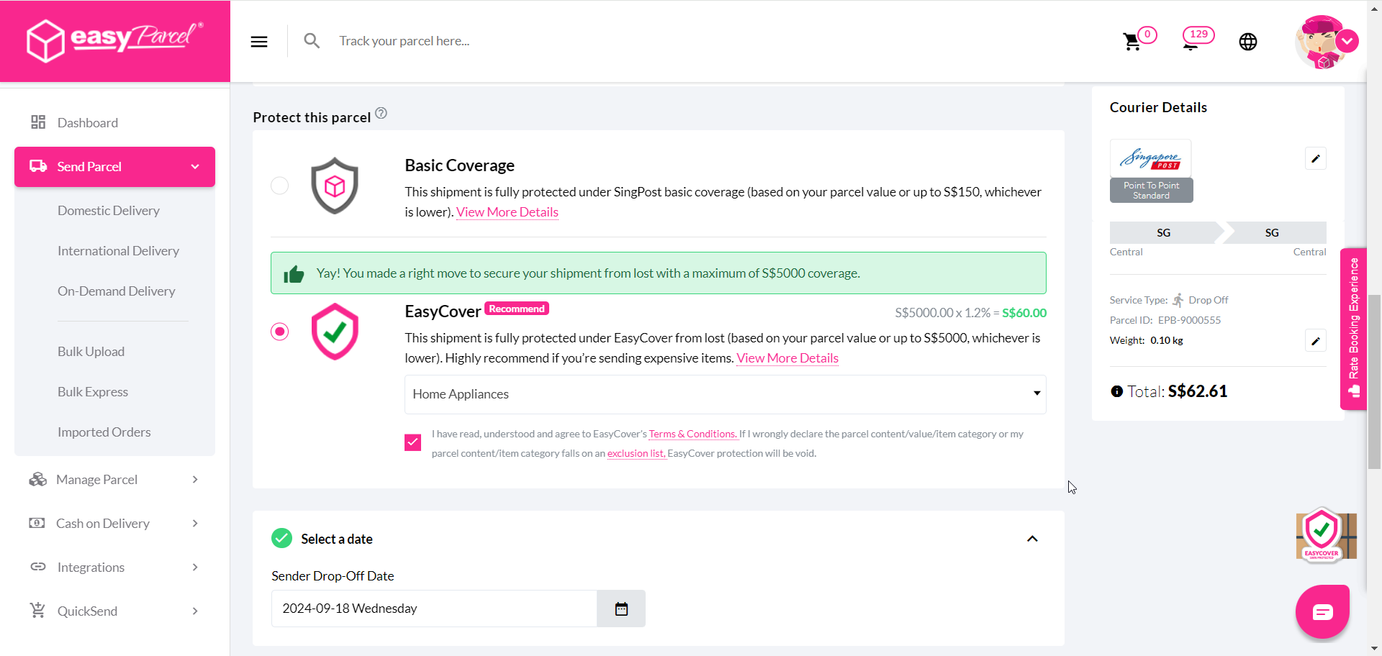Viewport: 1382px width, 656px height.
Task: Open International Delivery
Action: (118, 251)
